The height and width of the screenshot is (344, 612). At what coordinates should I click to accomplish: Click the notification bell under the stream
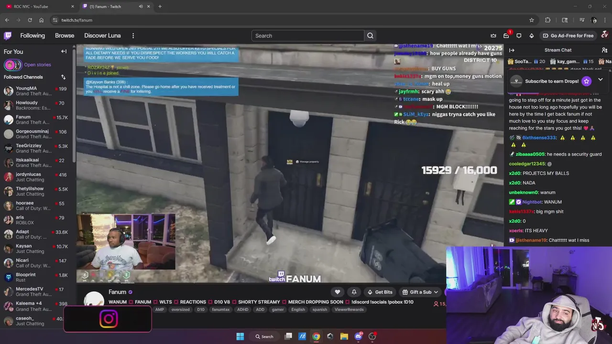[x=354, y=292]
